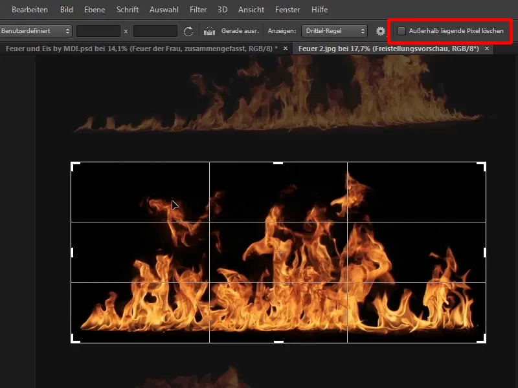
Task: Click the crop height input field
Action: (155, 31)
